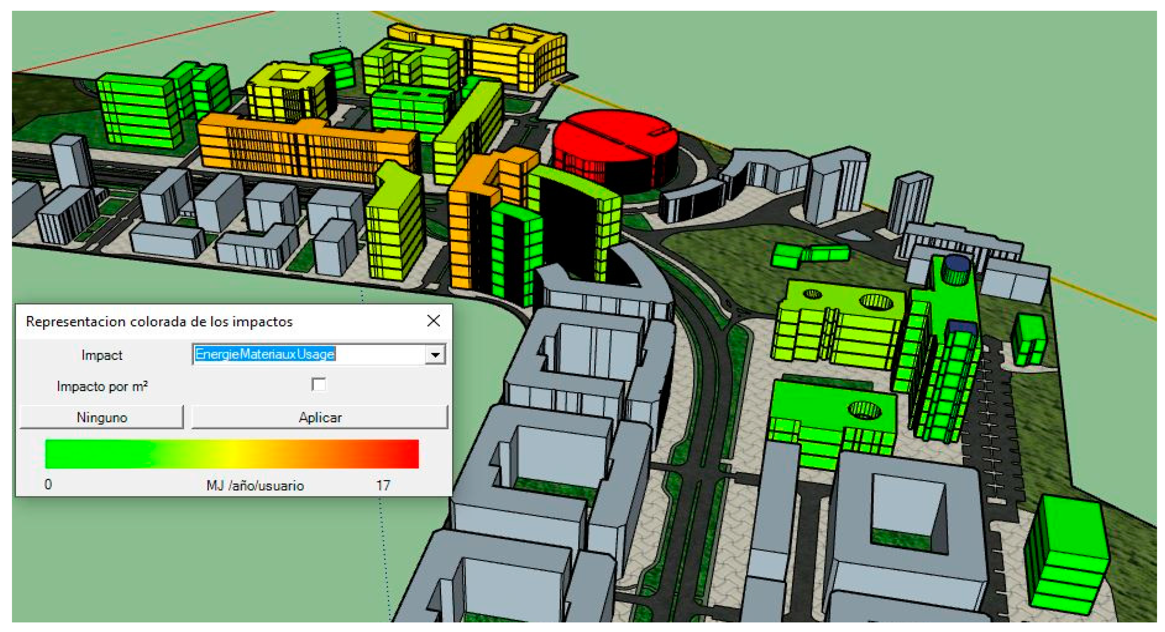Enable the Impacto por m² checkbox
This screenshot has width=1165, height=632.
pos(319,385)
